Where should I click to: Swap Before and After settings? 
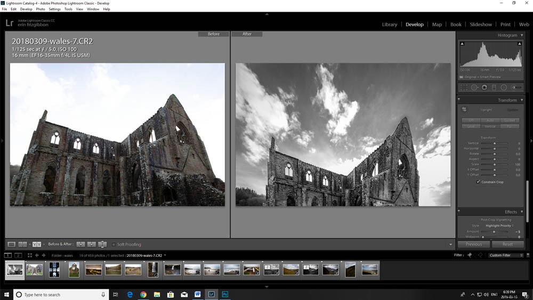pos(102,244)
